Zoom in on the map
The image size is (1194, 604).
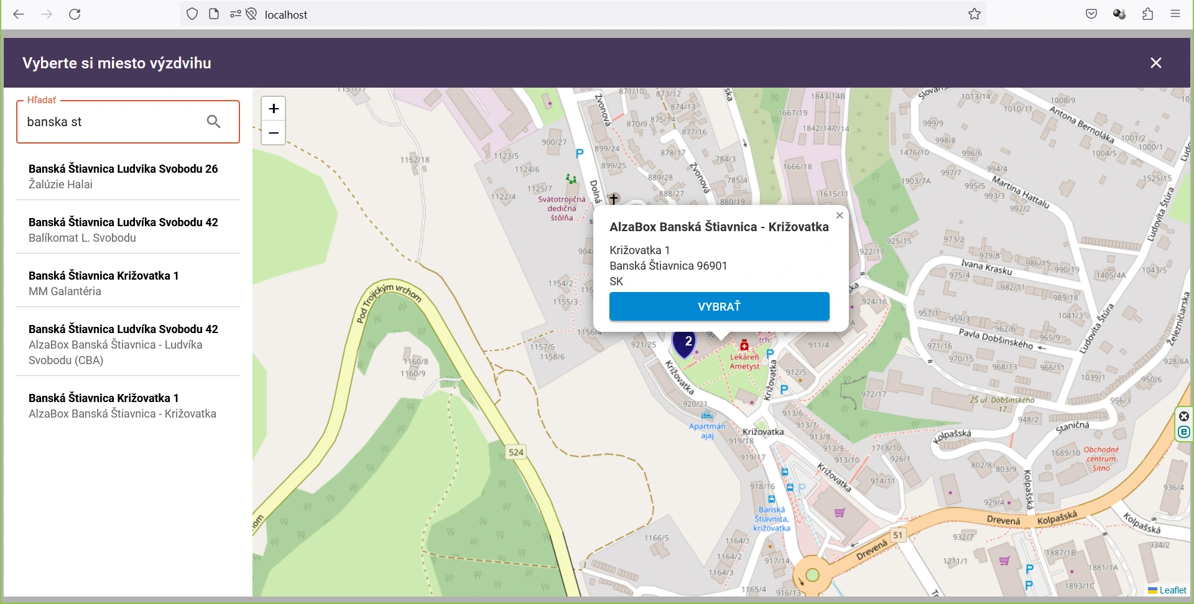coord(273,109)
